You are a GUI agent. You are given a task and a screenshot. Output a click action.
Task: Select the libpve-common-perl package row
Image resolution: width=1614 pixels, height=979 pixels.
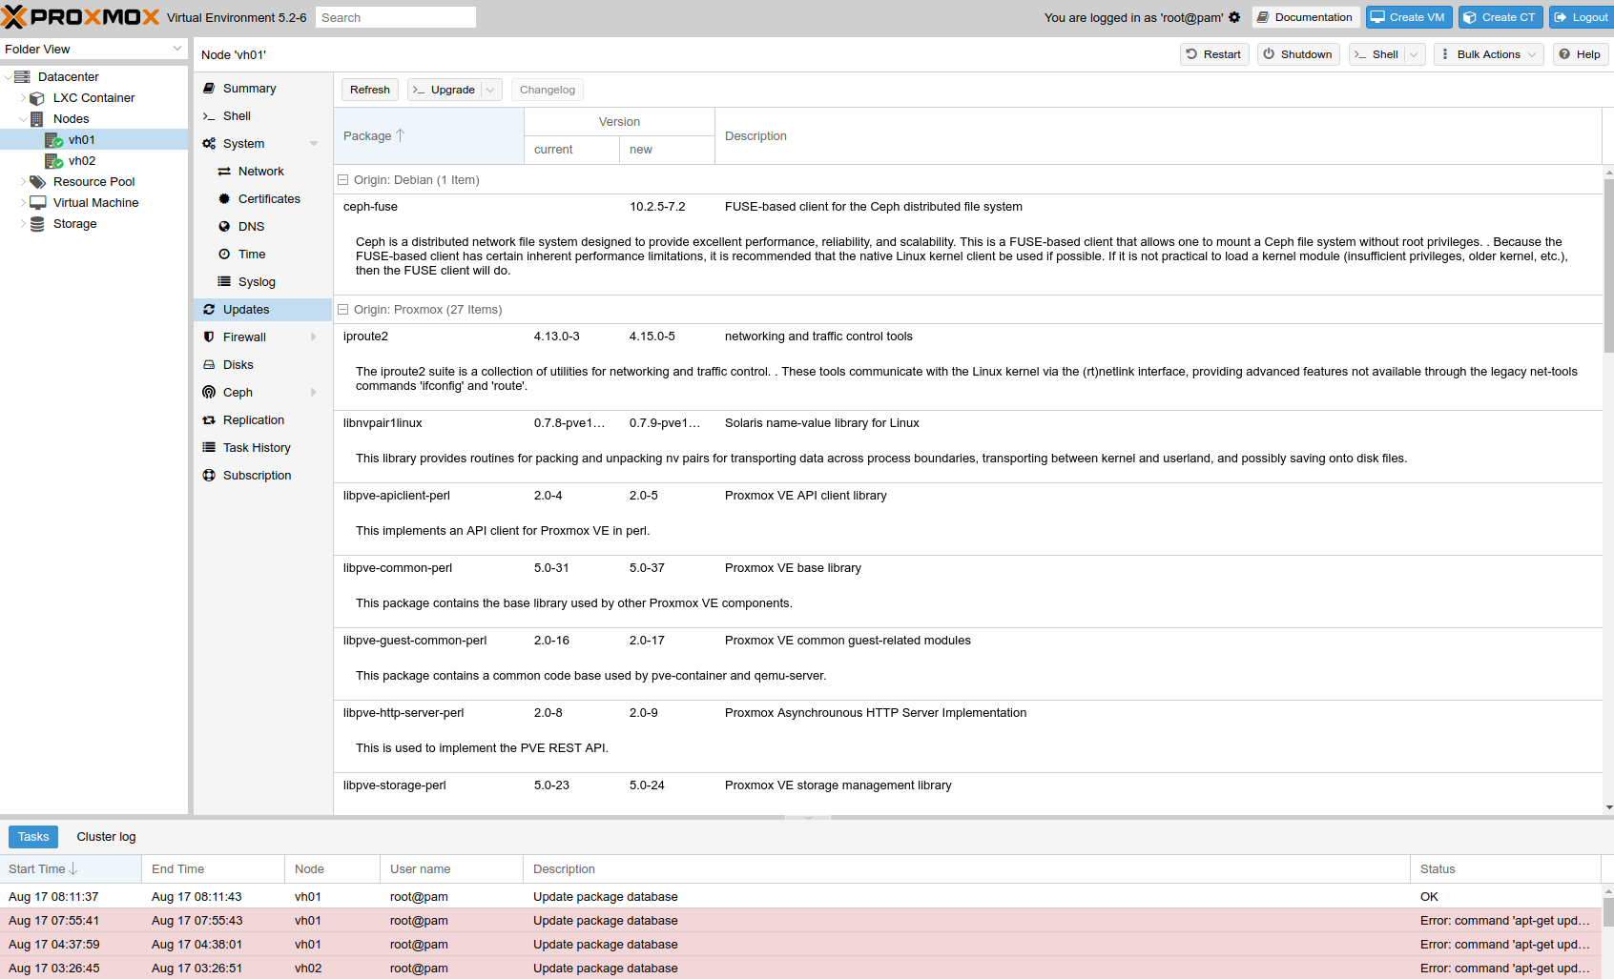pos(967,591)
